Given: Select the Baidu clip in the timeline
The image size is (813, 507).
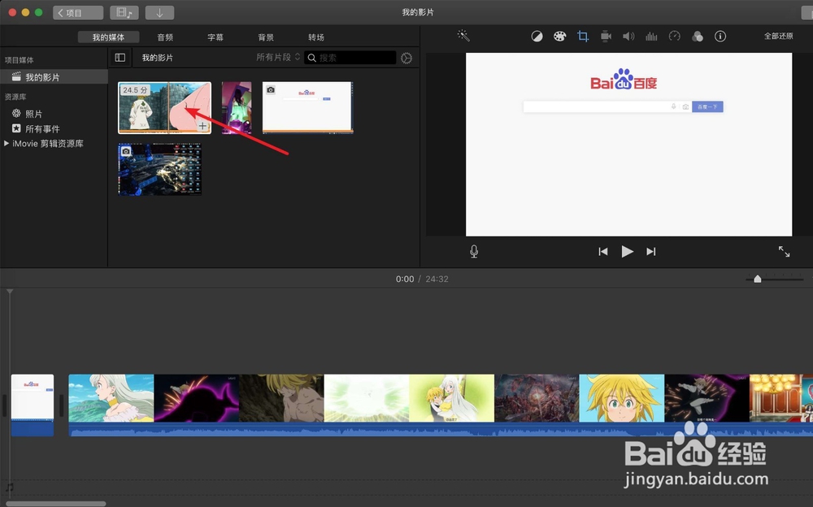Looking at the screenshot, I should 33,405.
